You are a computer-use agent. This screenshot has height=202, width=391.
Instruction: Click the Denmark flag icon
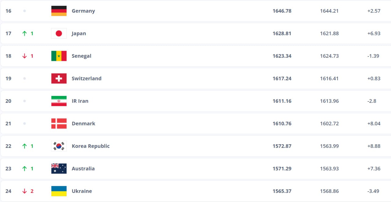click(x=59, y=123)
